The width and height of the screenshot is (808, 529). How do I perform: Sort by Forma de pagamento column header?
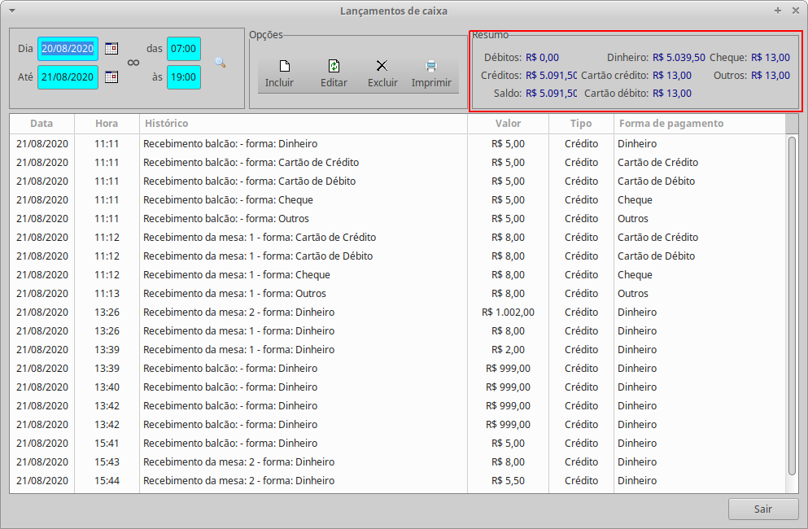[699, 124]
